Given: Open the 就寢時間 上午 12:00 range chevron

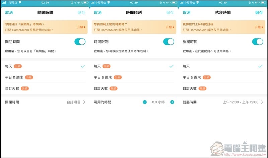Looking at the screenshot, I should point(262,102).
